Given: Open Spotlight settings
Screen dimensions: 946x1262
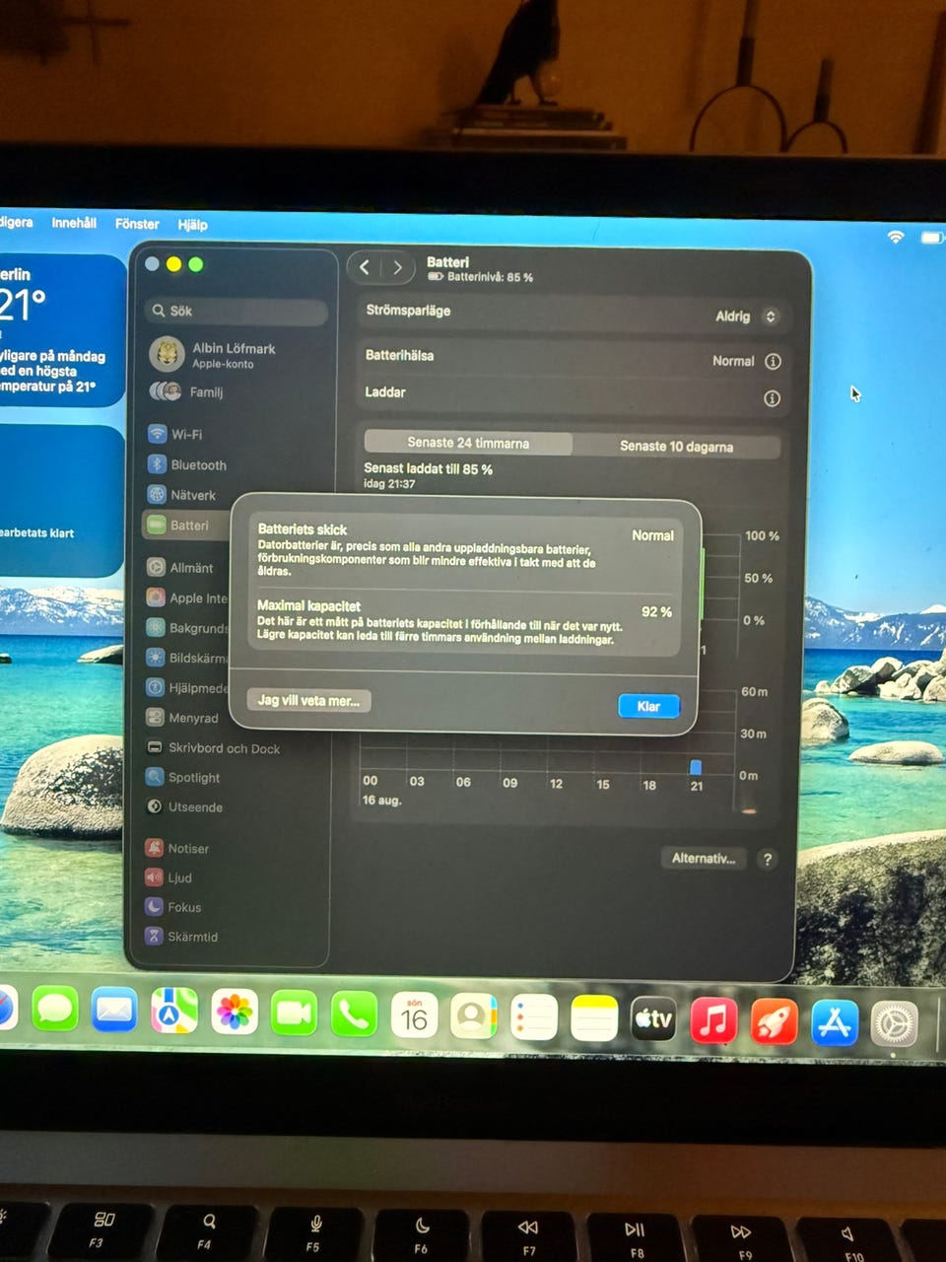Looking at the screenshot, I should 183,777.
